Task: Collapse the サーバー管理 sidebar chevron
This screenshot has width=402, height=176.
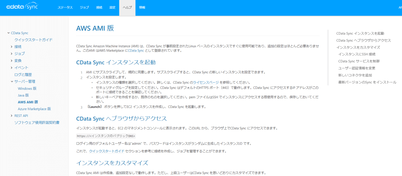Action: point(12,81)
